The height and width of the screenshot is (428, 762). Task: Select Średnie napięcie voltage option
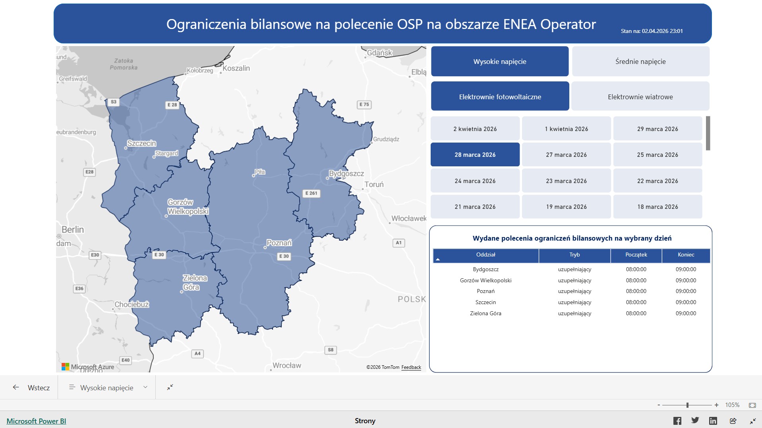(640, 62)
